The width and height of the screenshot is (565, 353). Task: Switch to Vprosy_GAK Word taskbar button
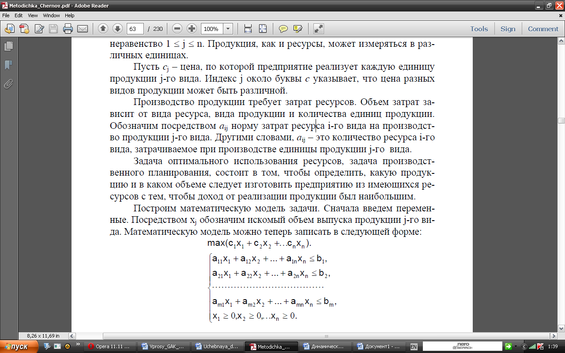(166, 346)
